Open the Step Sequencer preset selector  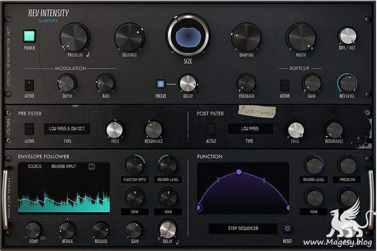tap(243, 228)
